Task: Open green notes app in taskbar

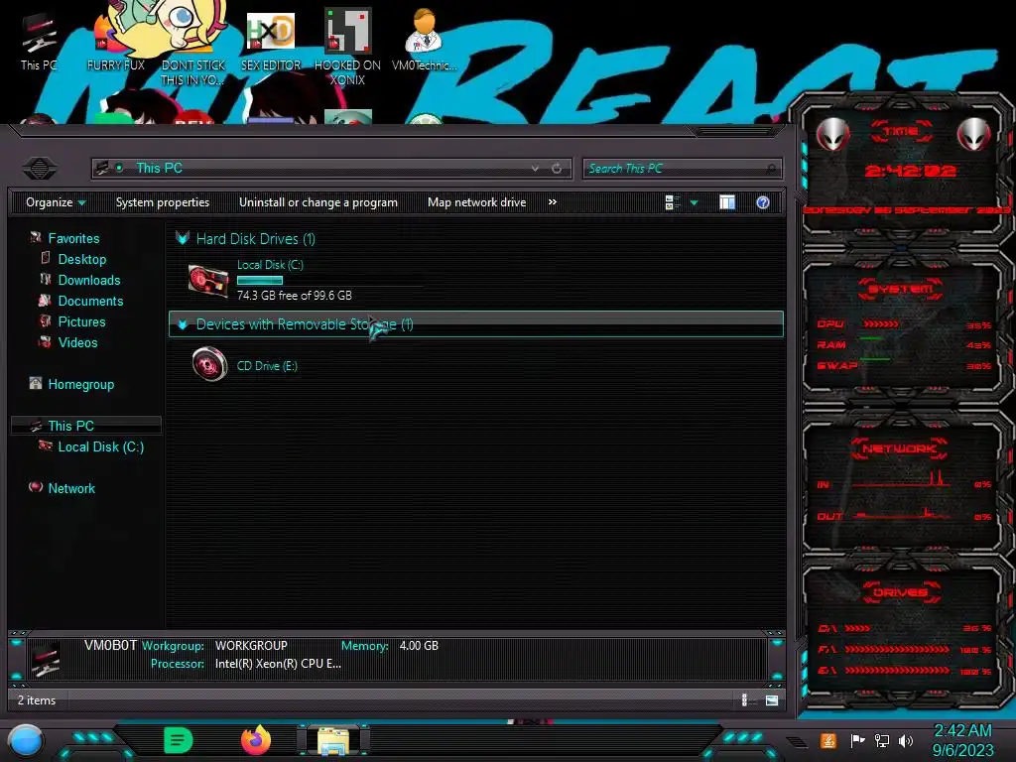Action: coord(178,740)
